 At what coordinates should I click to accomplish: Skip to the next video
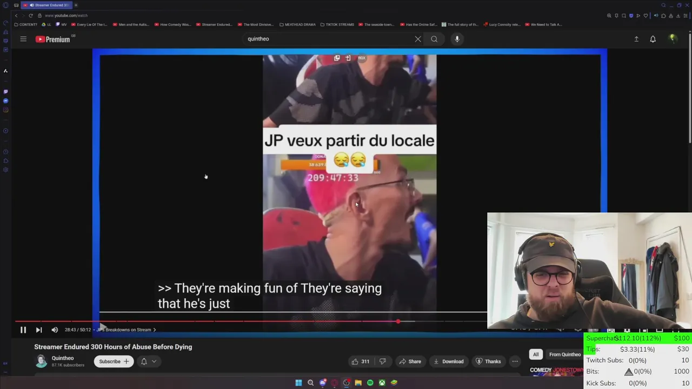39,330
